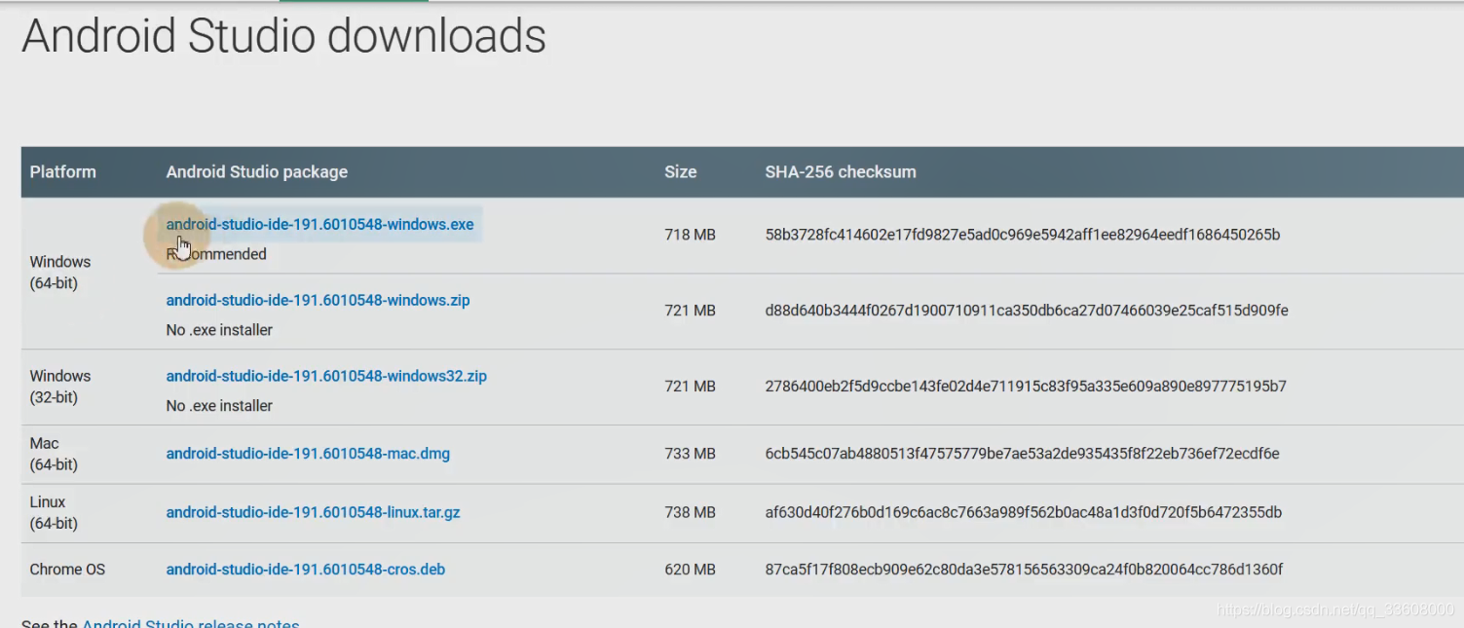Screen dimensions: 1464x628
Task: Click the Windows (64-bit) platform cell
Action: click(60, 273)
